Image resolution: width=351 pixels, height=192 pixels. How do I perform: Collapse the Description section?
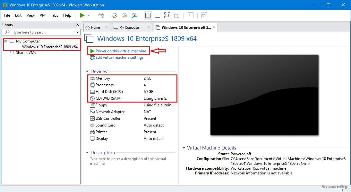(87, 153)
